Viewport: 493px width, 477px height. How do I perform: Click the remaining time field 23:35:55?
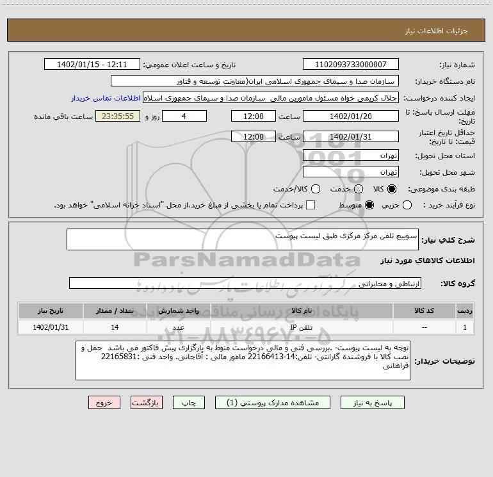pos(118,116)
